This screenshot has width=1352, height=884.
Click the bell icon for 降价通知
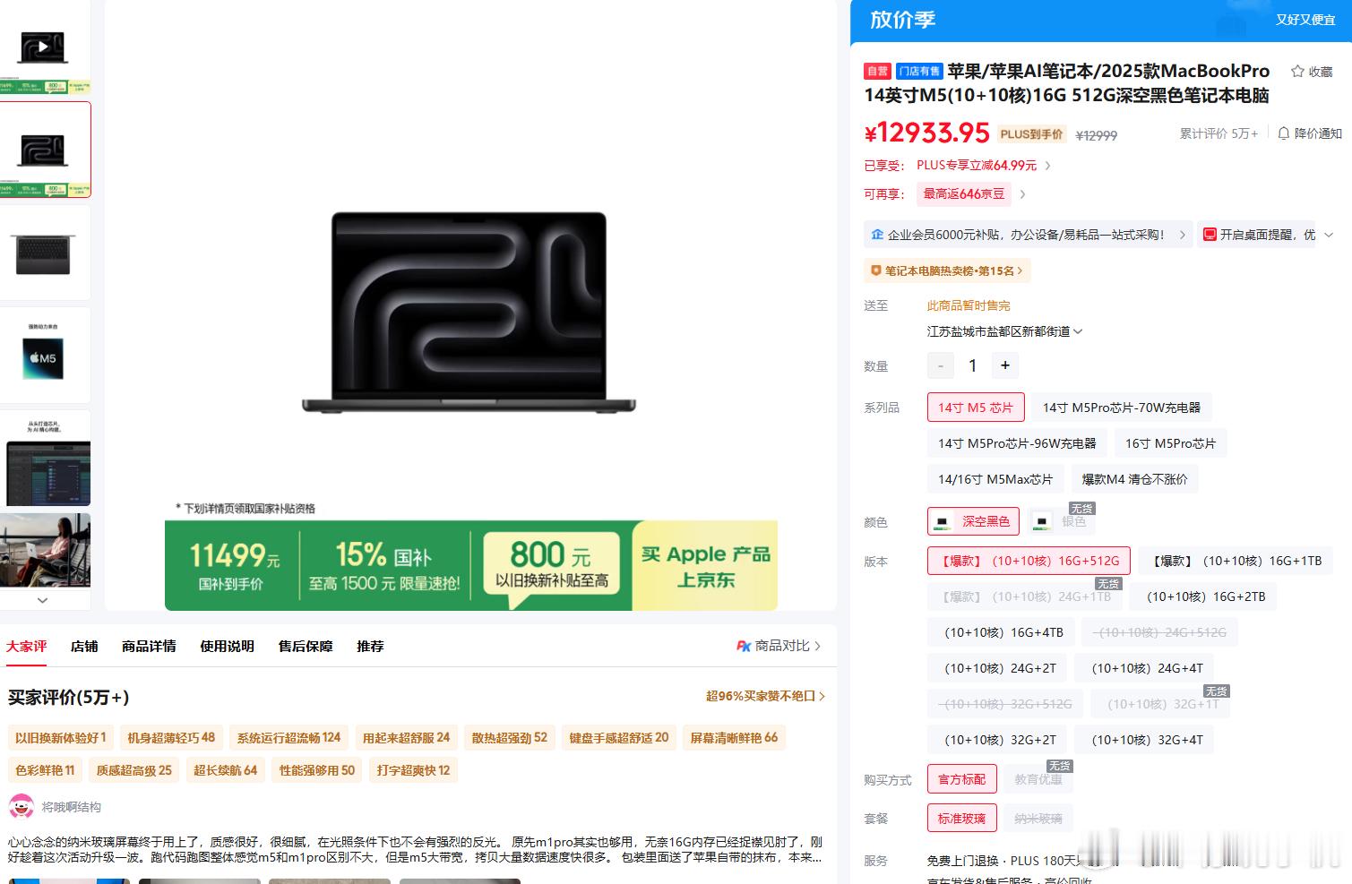click(x=1283, y=133)
